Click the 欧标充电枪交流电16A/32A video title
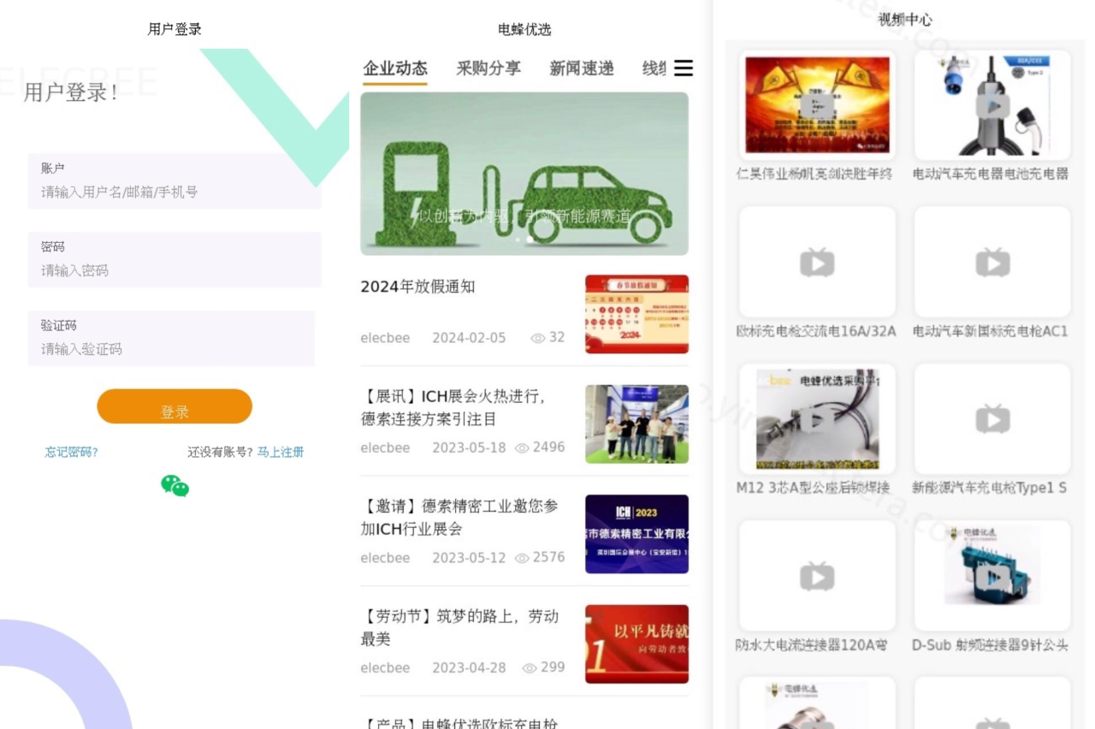This screenshot has height=729, width=1095. point(816,331)
